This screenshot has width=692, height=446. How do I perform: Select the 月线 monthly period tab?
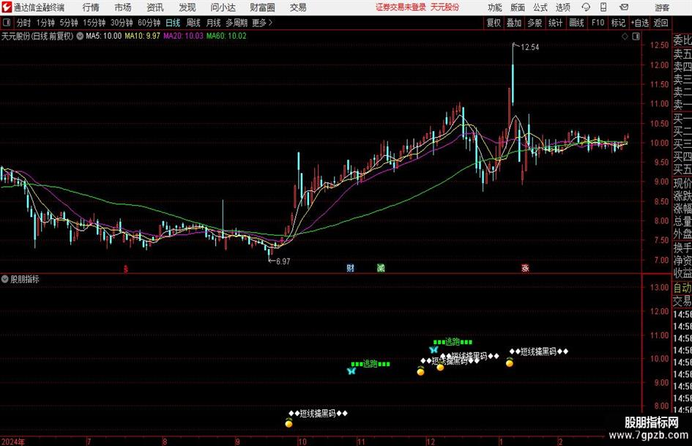click(214, 23)
